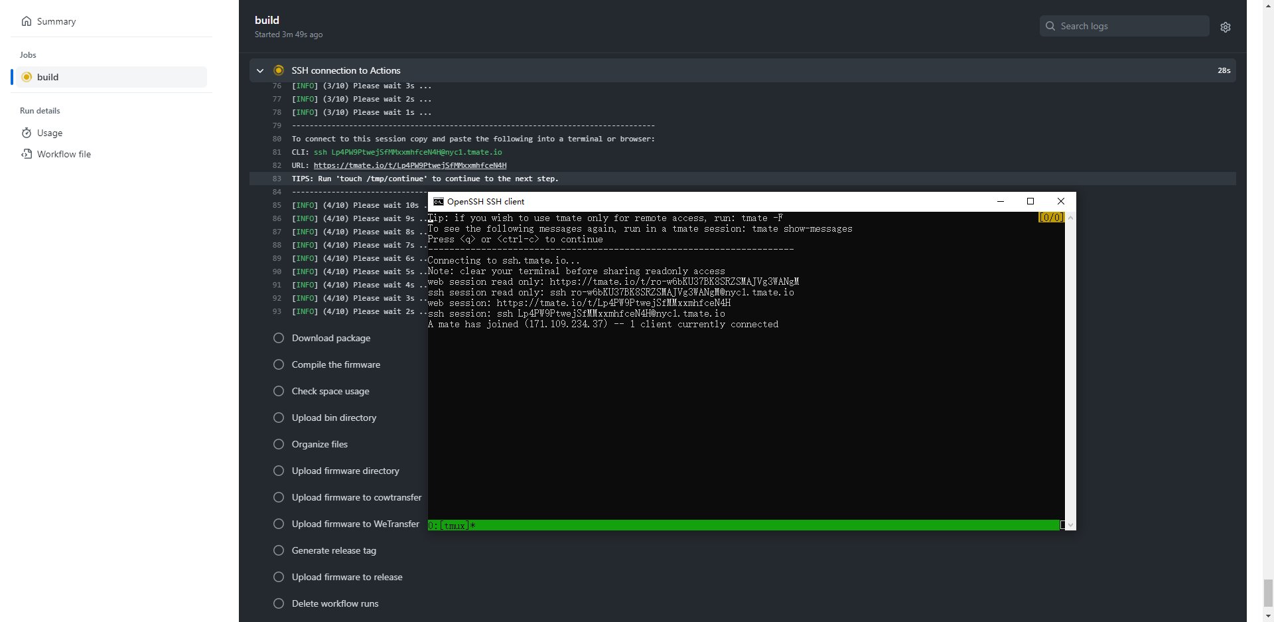
Task: Click the Organize files status circle
Action: [279, 444]
